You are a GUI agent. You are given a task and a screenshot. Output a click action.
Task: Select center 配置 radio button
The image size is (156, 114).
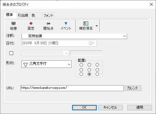89,70
